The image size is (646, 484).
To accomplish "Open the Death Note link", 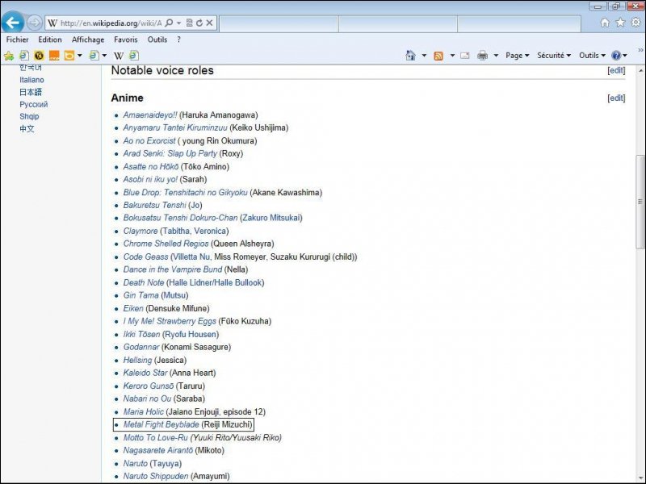I will pyautogui.click(x=144, y=283).
